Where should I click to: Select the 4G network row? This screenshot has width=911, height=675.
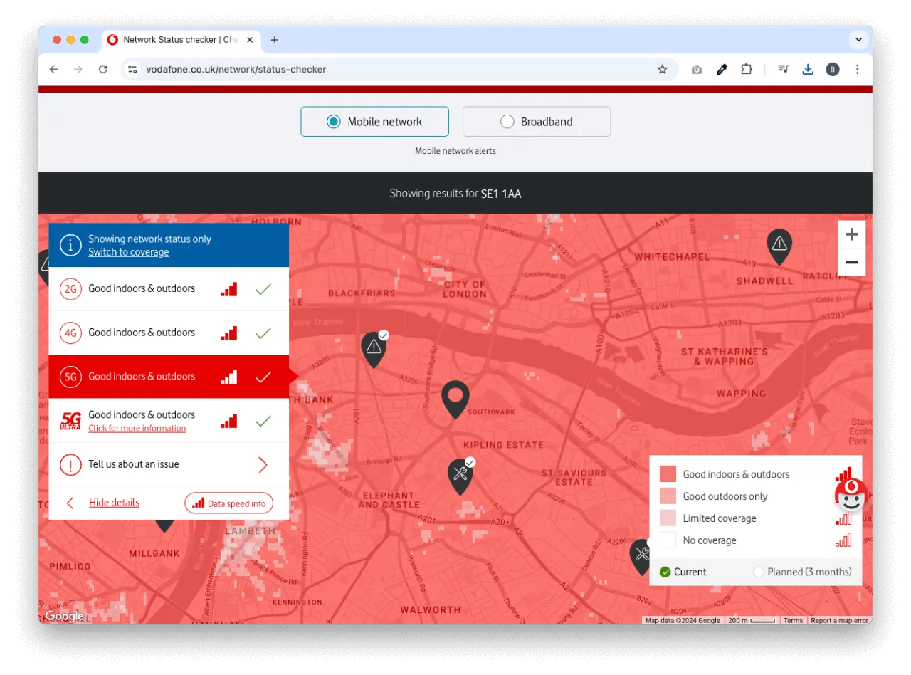click(x=169, y=333)
